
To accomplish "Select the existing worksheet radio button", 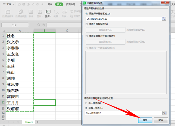I will pyautogui.click(x=86, y=108).
